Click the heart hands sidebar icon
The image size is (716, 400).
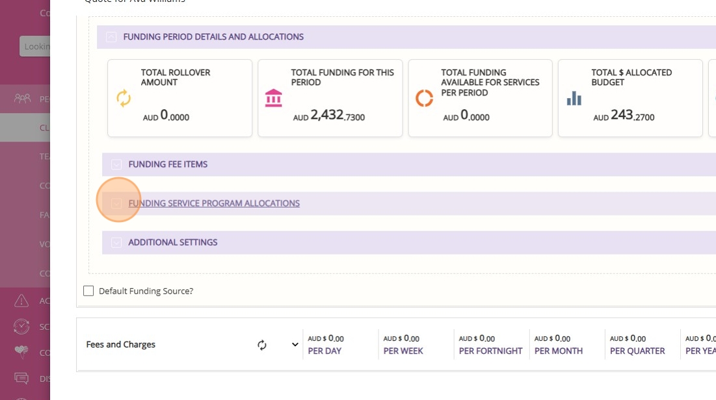pyautogui.click(x=22, y=352)
